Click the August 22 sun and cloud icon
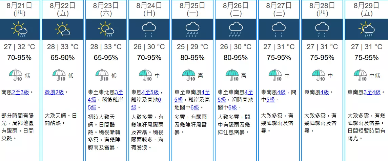This screenshot has width=388, height=161. (x=63, y=29)
